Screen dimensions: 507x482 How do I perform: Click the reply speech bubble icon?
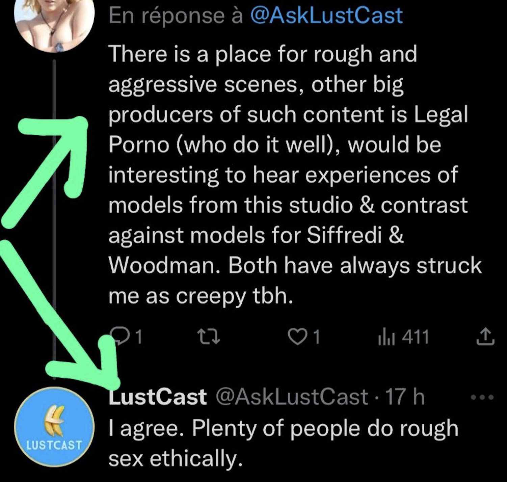pos(121,336)
